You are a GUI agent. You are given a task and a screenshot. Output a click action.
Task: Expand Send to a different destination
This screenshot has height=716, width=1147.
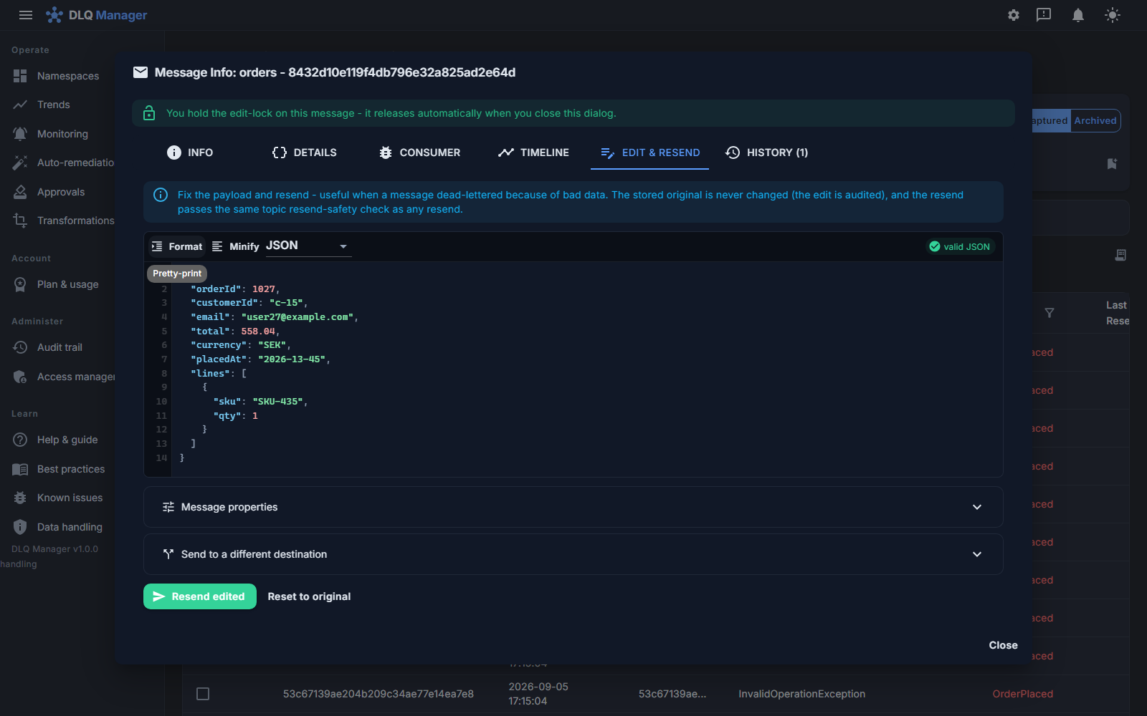point(573,554)
